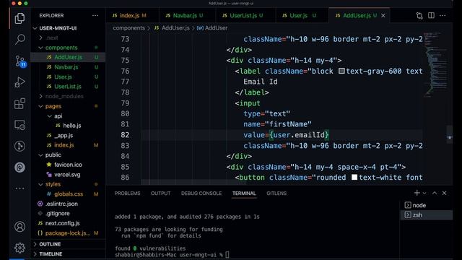Open the Accounts menu
Screen dimensions: 462x260
pyautogui.click(x=19, y=227)
